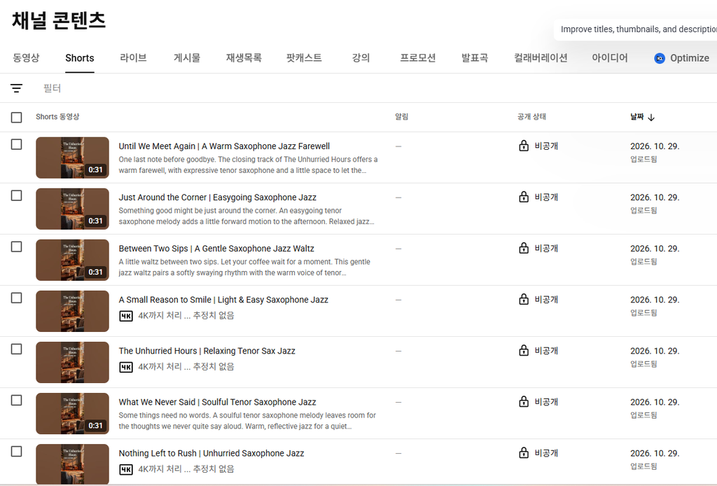
Task: Click the 'Improve titles, thumbnails' tooltip text
Action: [x=639, y=29]
